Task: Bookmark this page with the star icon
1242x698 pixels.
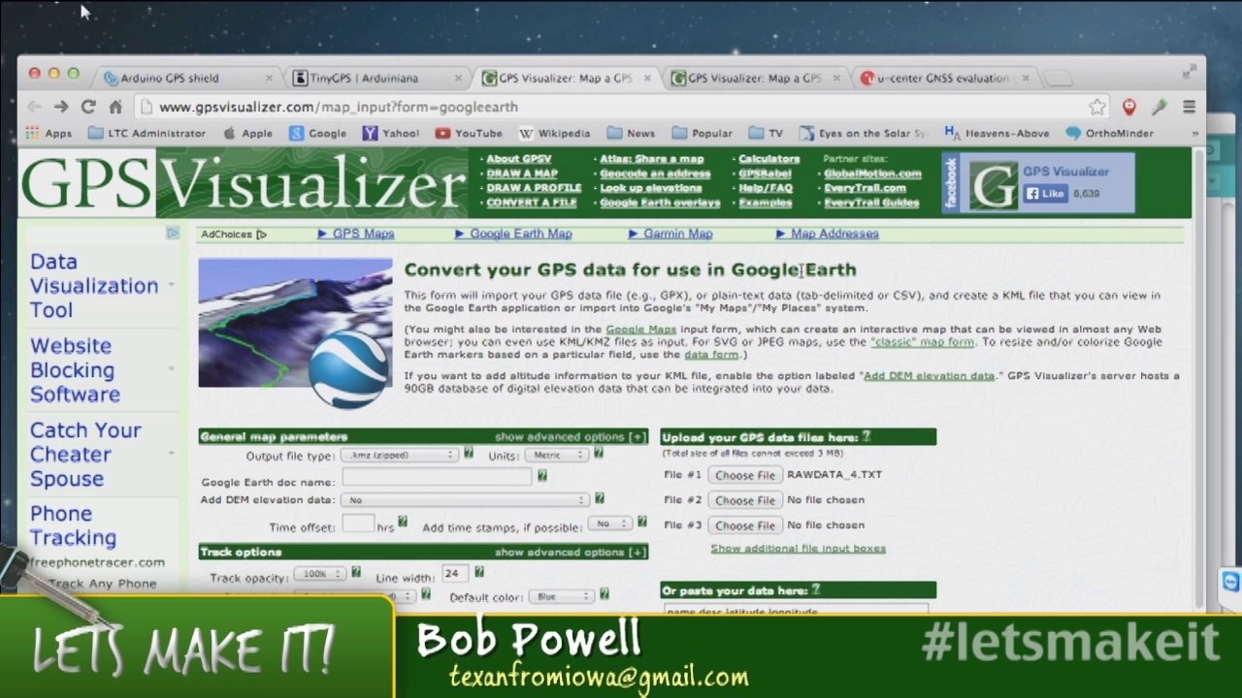Action: click(1097, 107)
